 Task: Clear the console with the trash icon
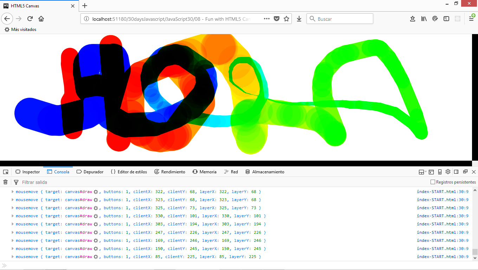pos(5,182)
